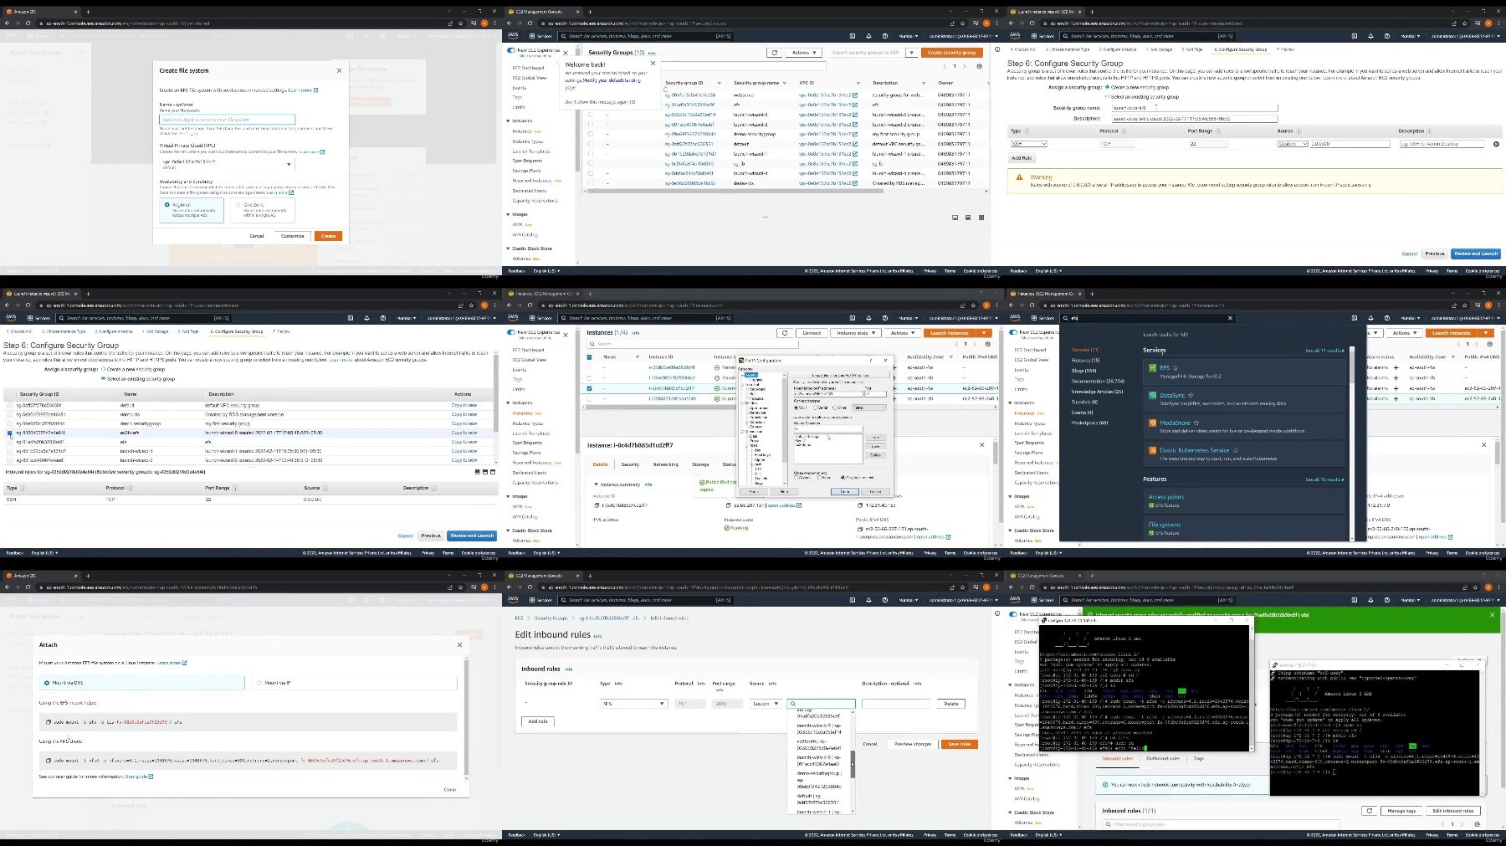The height and width of the screenshot is (846, 1506).
Task: Click the Attach dialog vertical scrollbar
Action: tap(466, 718)
